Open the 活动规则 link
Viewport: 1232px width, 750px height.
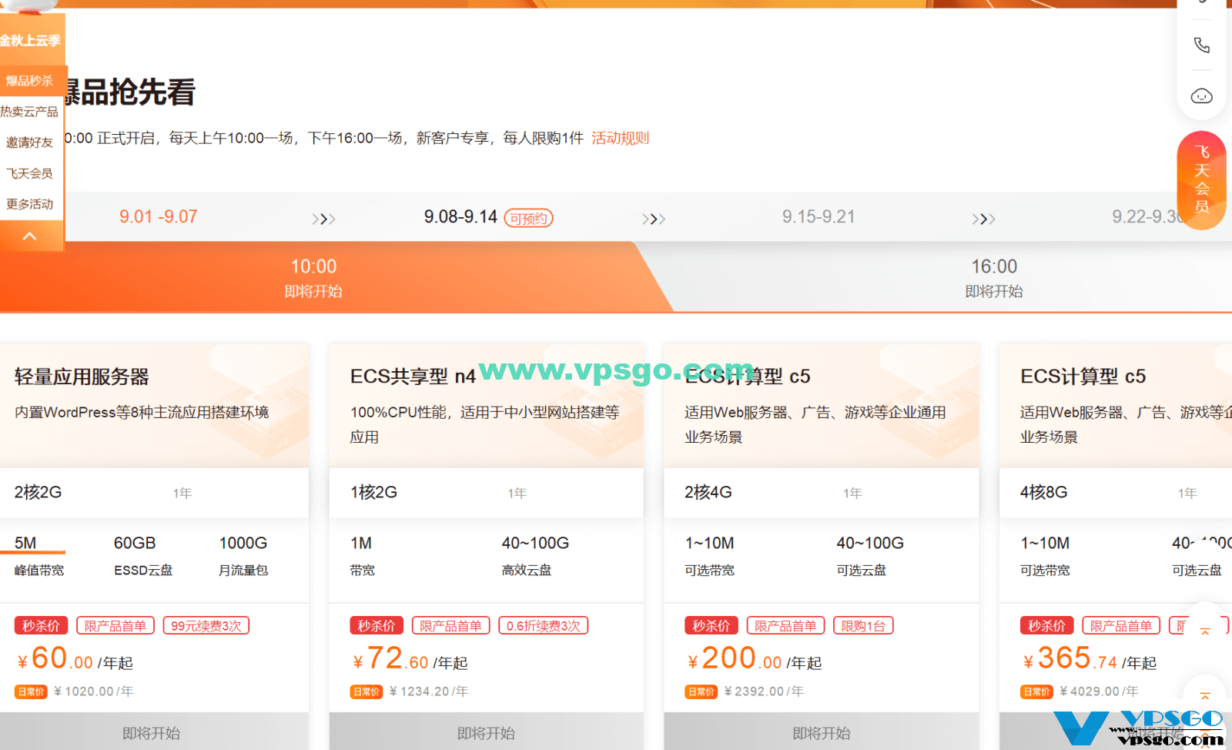point(620,138)
